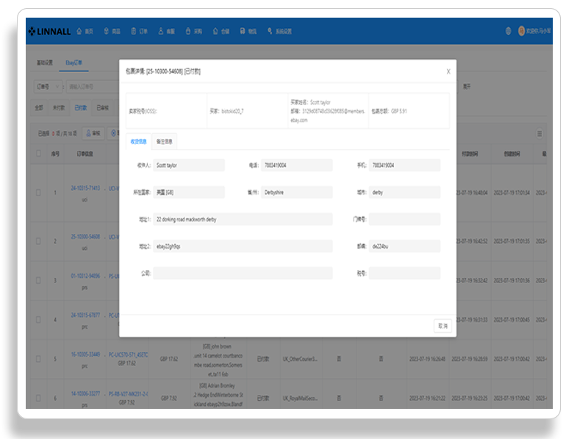Click the LINNALL logo
The image size is (566, 439).
49,32
